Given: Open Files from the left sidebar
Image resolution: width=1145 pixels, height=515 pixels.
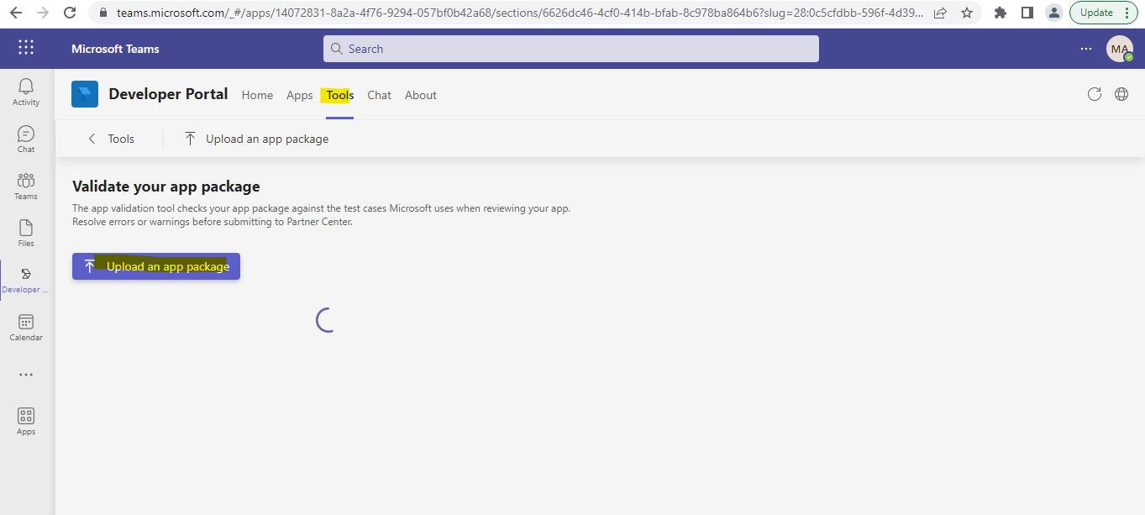Looking at the screenshot, I should [25, 231].
